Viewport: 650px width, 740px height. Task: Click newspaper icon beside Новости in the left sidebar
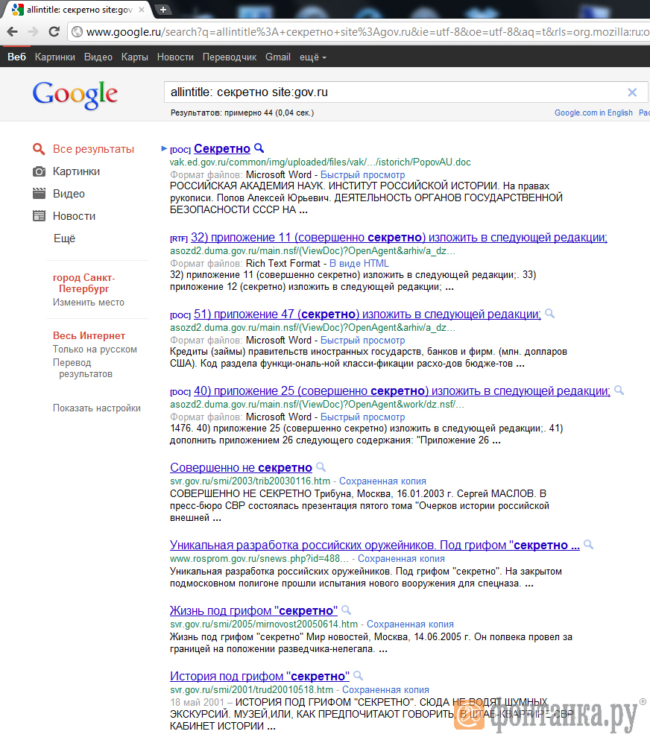point(39,216)
